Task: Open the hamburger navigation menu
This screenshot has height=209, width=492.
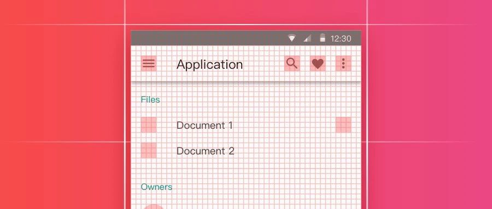Action: click(x=148, y=64)
